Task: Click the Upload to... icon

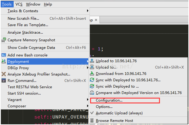Action: point(92,67)
